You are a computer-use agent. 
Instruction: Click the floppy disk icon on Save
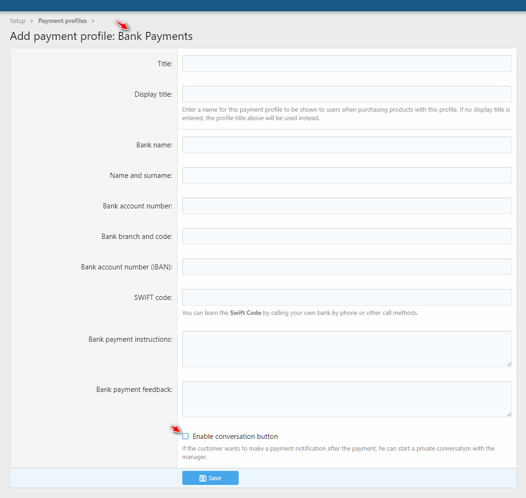[202, 478]
